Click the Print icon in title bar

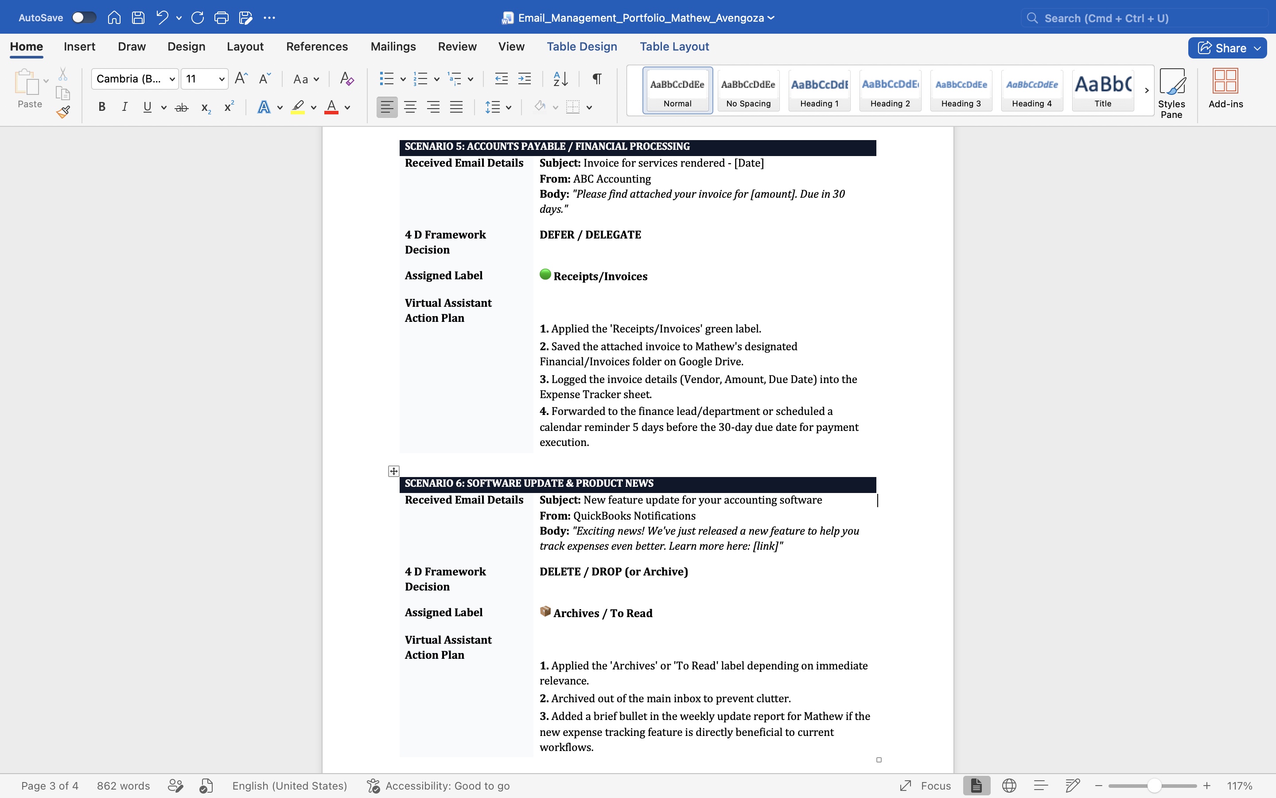[x=222, y=17]
